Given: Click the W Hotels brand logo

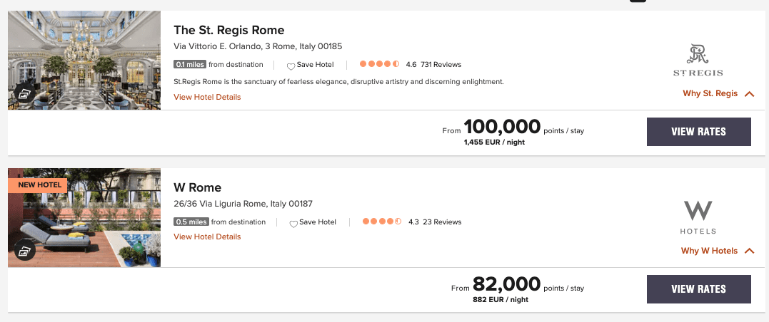Looking at the screenshot, I should click(698, 217).
